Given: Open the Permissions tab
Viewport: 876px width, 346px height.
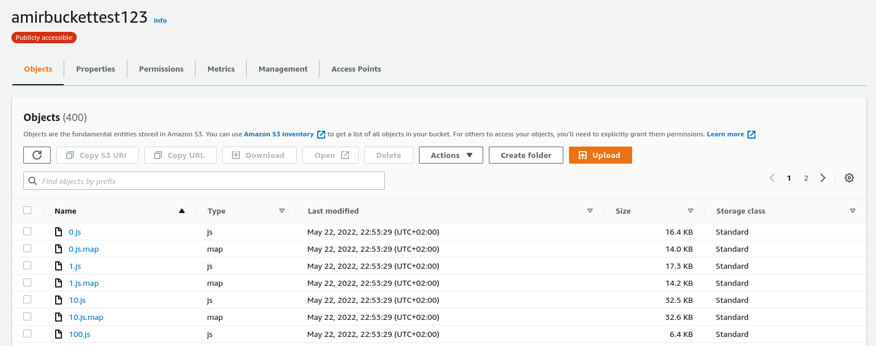Looking at the screenshot, I should pos(161,69).
